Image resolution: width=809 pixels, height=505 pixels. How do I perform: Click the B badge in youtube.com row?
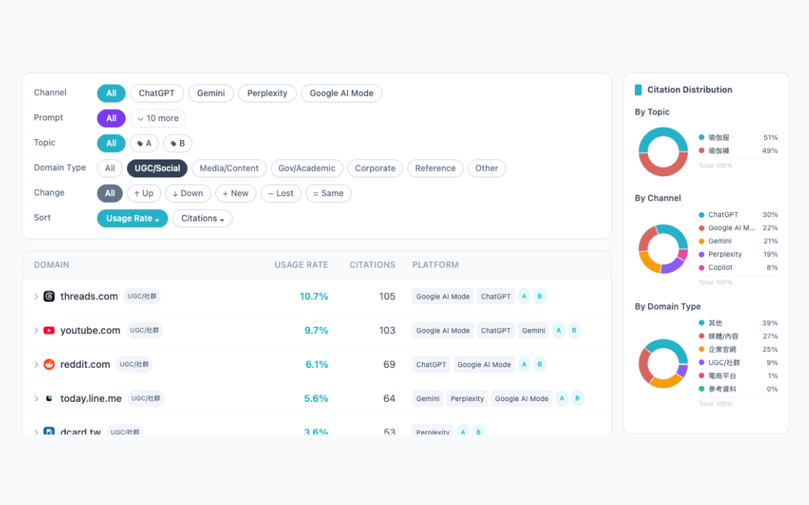[574, 330]
